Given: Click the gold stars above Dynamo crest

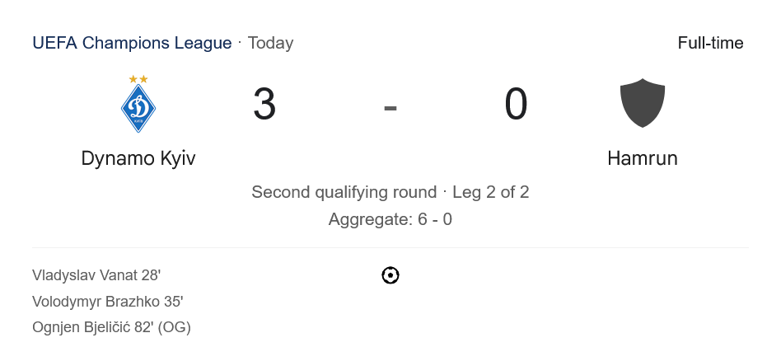Looking at the screenshot, I should pyautogui.click(x=138, y=79).
